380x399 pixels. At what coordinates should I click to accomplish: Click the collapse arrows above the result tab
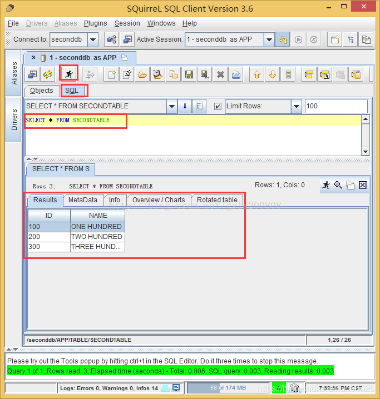click(32, 159)
